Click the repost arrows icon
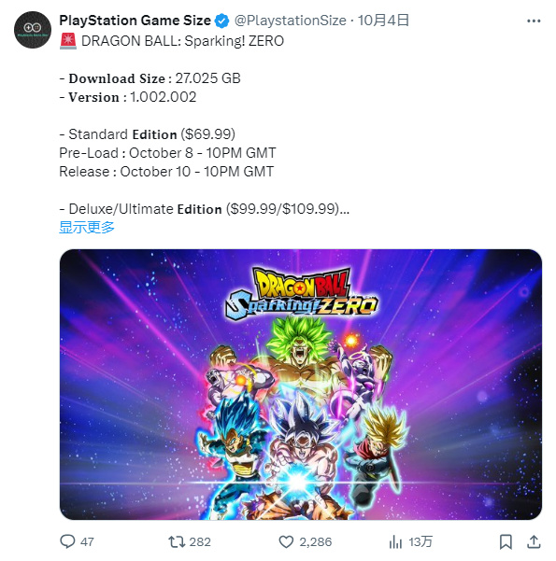Screen dimensions: 556x561 177,541
